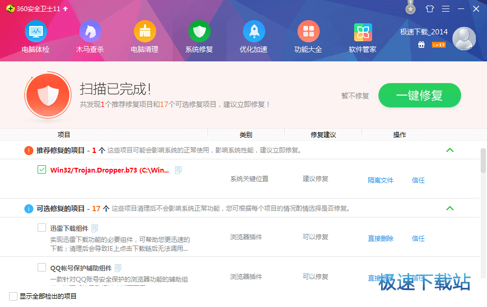The width and height of the screenshot is (487, 307).
Task: Open the skin (shirt) icon
Action: coord(429,8)
